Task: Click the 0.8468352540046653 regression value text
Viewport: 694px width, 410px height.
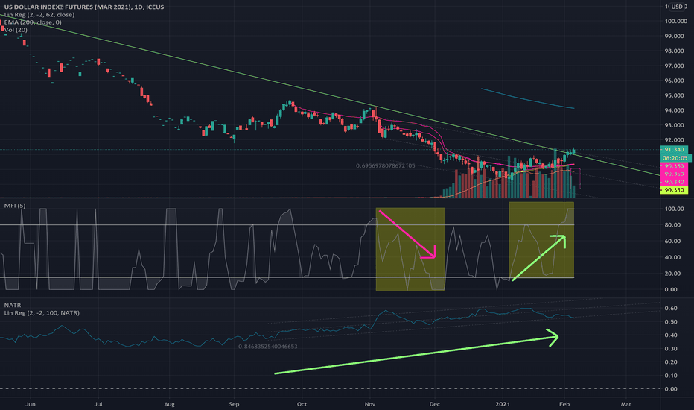Action: (268, 347)
